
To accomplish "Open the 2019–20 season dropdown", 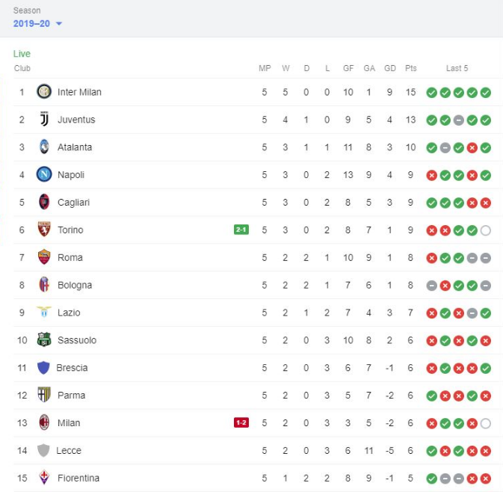I will 37,24.
